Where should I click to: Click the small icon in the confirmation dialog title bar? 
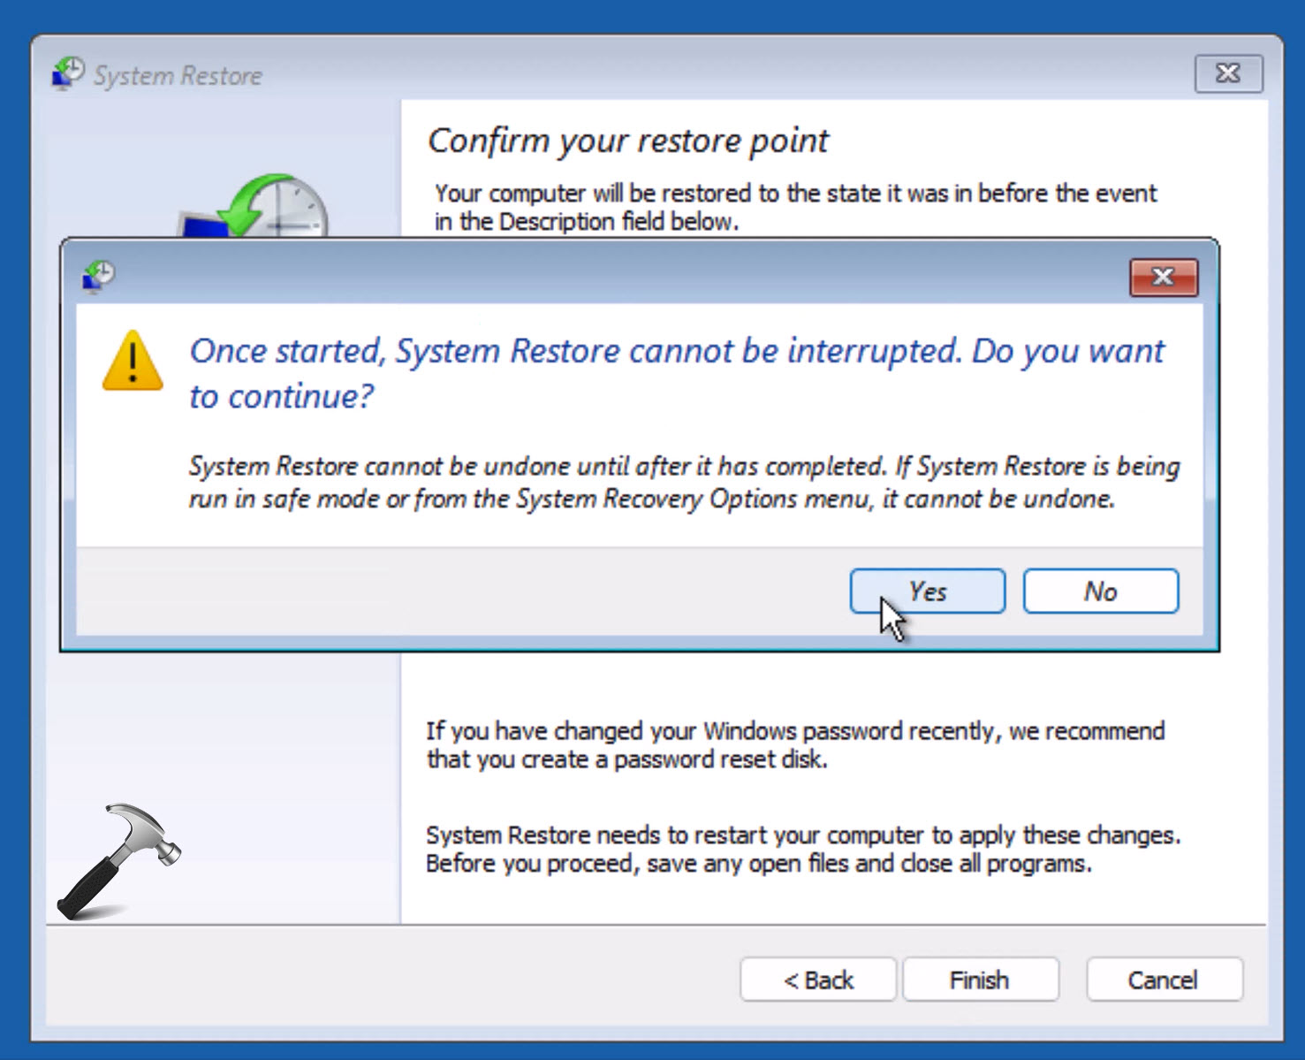pyautogui.click(x=99, y=276)
